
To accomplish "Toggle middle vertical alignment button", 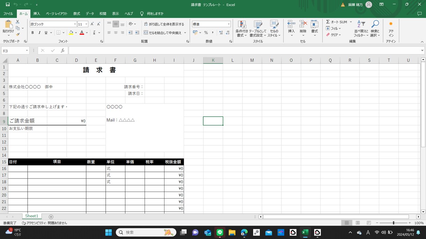I will [116, 24].
